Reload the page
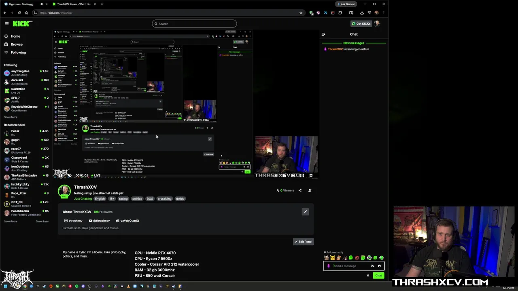The image size is (518, 291). [x=19, y=13]
